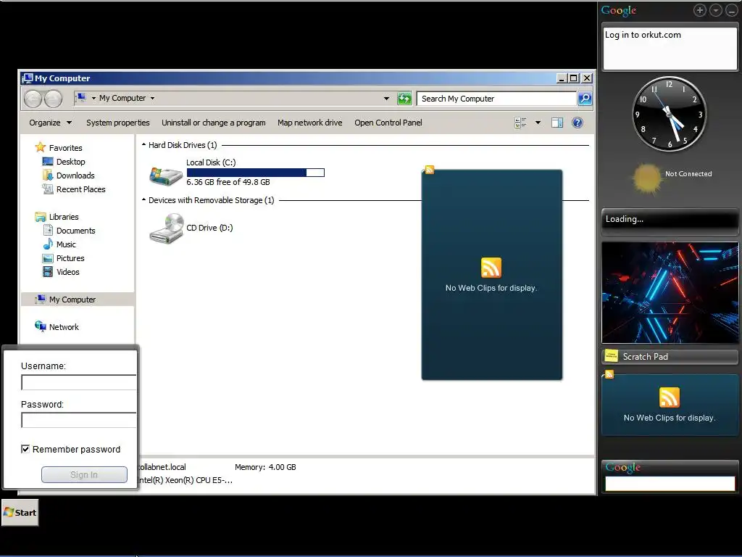Click System properties in the toolbar
742x557 pixels.
pyautogui.click(x=118, y=123)
